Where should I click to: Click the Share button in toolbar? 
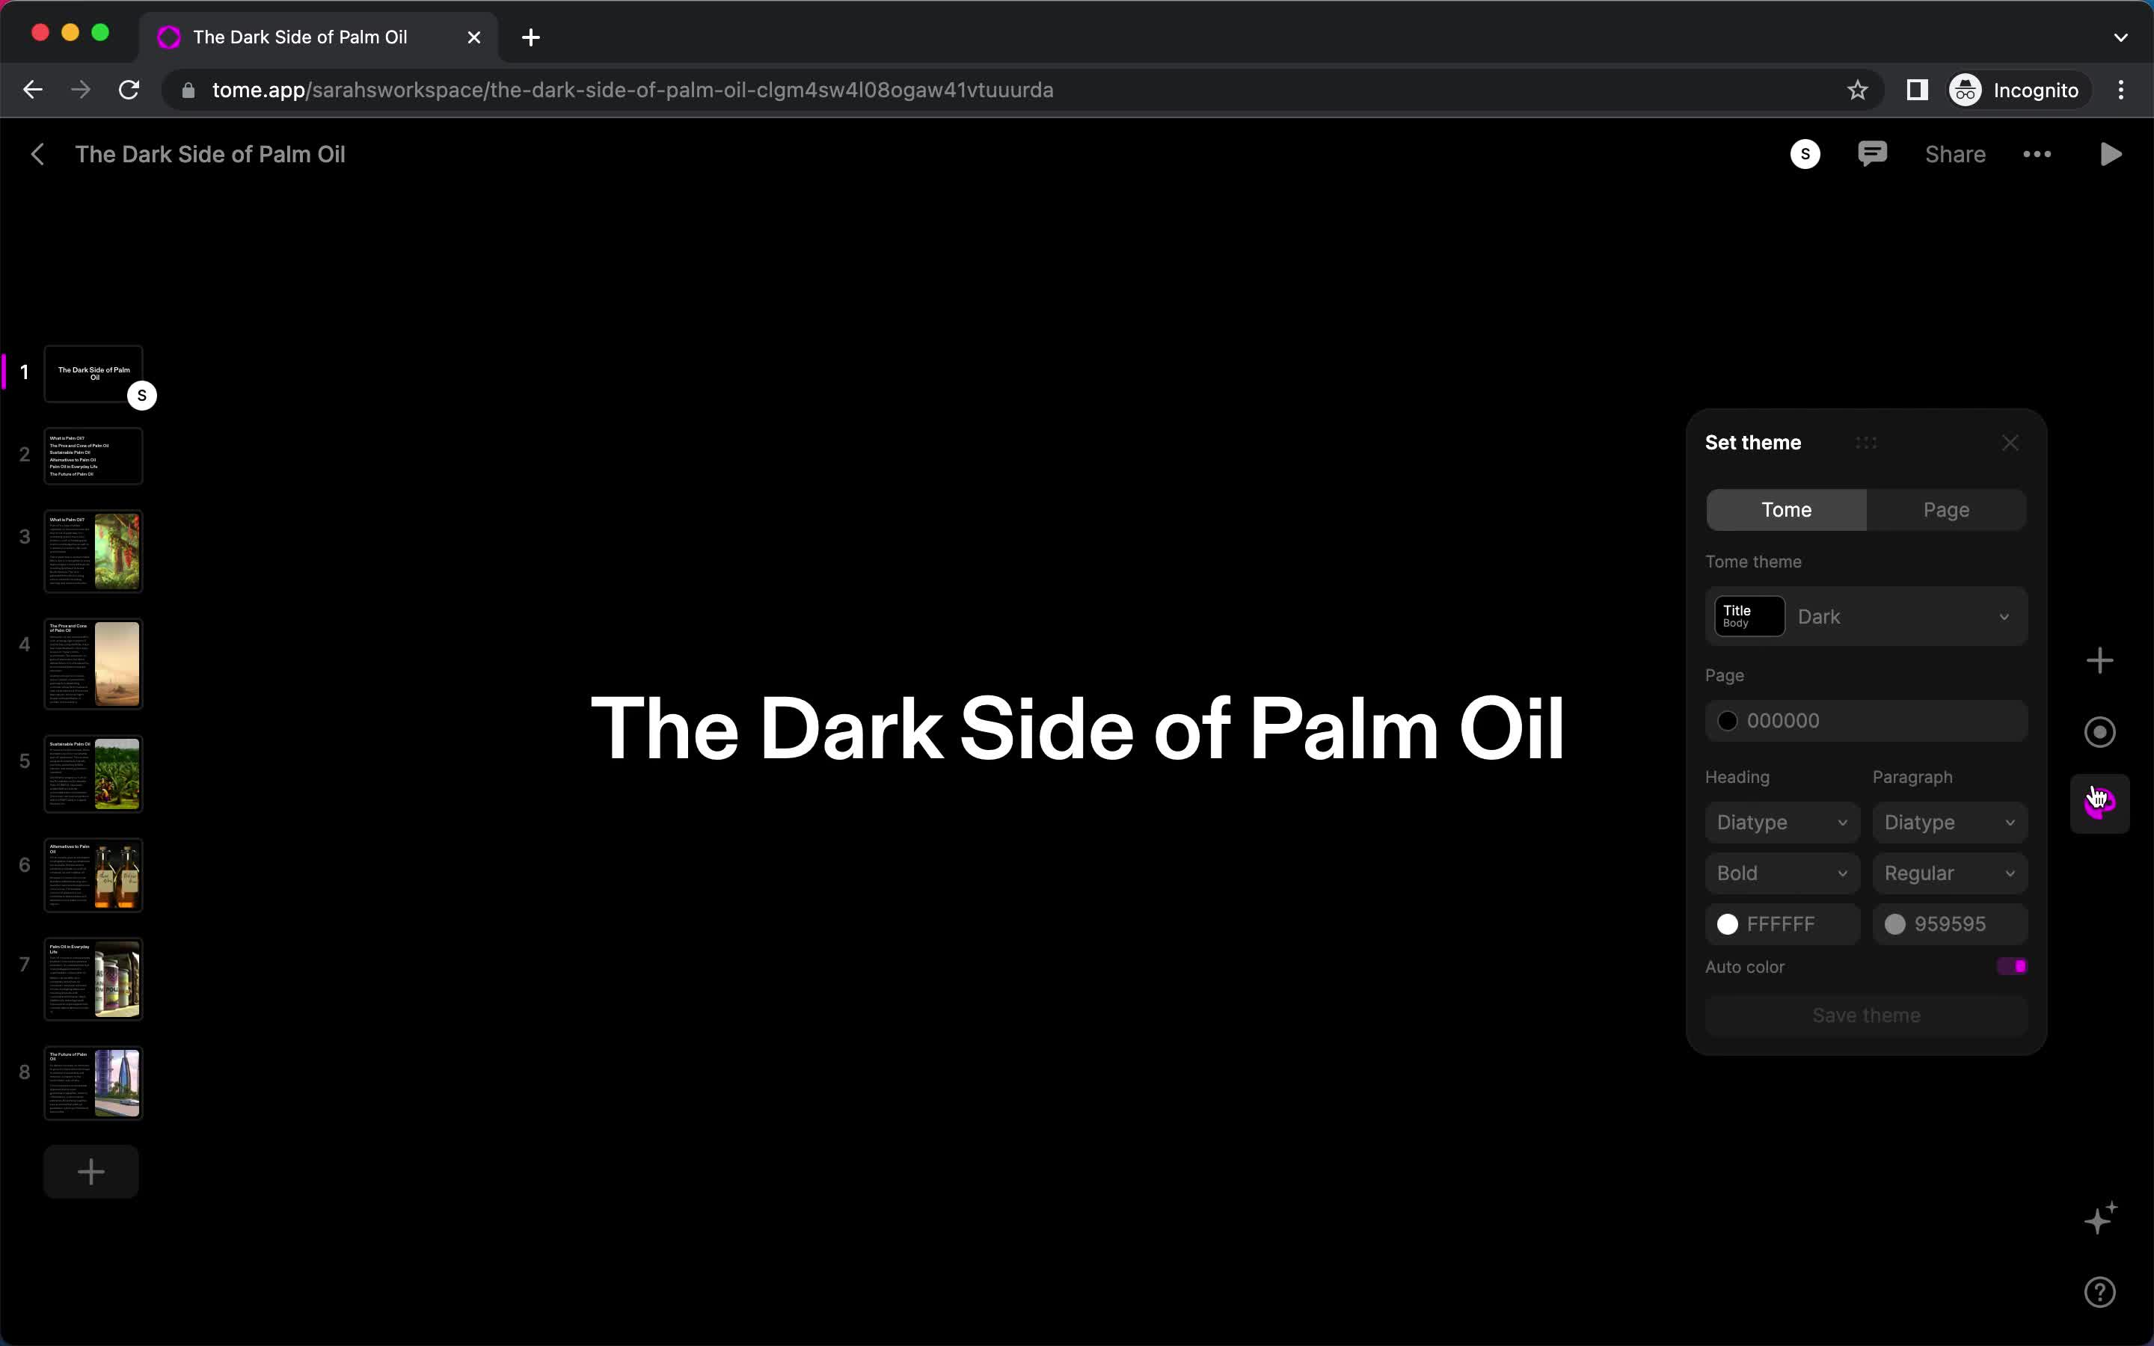point(1956,153)
